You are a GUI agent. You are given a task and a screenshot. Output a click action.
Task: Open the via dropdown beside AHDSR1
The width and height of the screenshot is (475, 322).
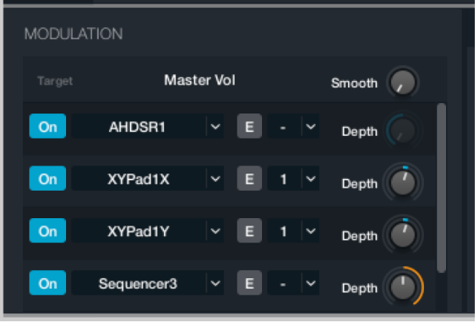click(309, 127)
